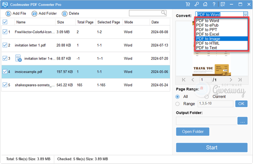Choose PDF to Text from list
The height and width of the screenshot is (164, 253).
(x=222, y=48)
